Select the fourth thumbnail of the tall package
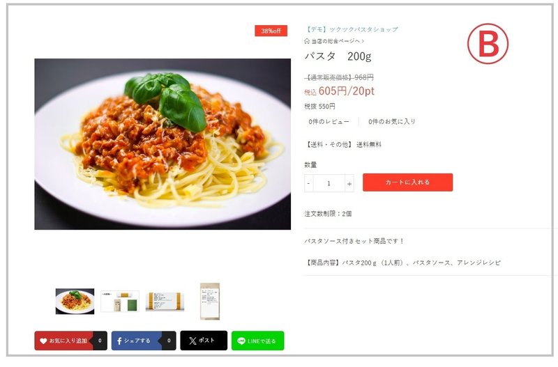The height and width of the screenshot is (367, 558). [210, 302]
